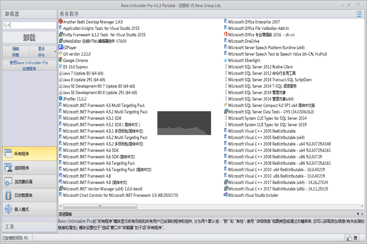Pin the description panel with pushpin icon
The height and width of the screenshot is (244, 367).
358,214
